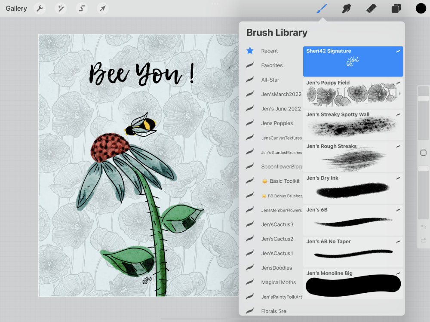The image size is (430, 322).
Task: Click the redo arrow on sidebar
Action: tap(423, 240)
